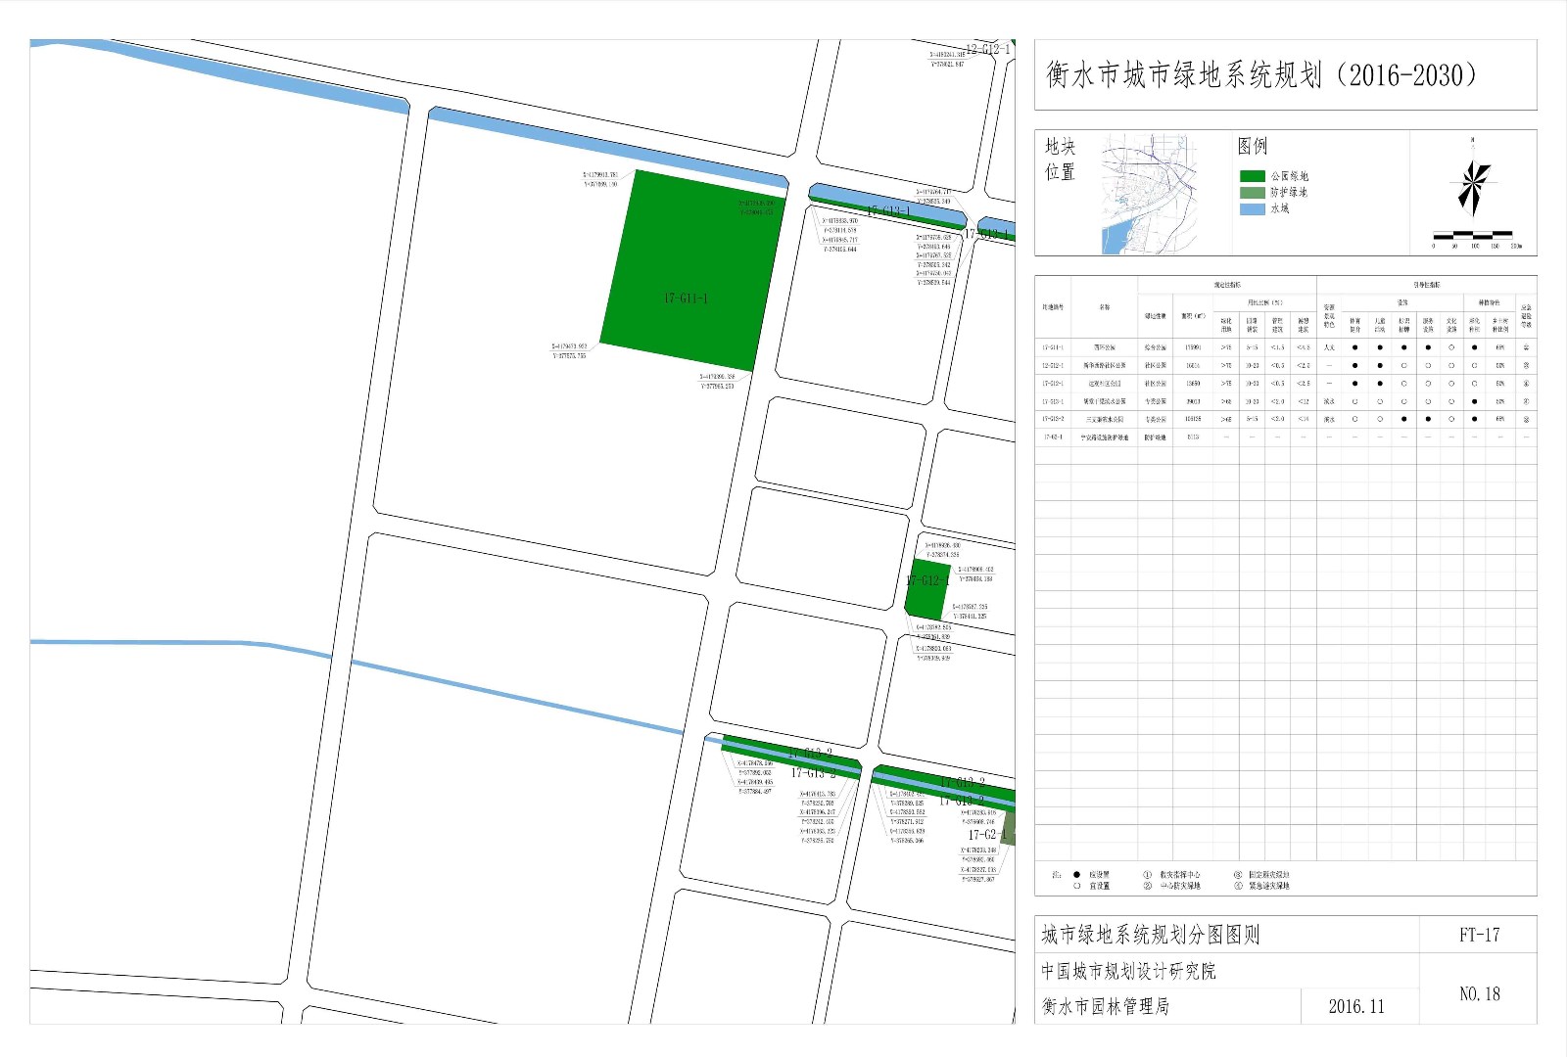Click the light green 防护绿地 legend swatch
Viewport: 1567px width, 1057px height.
click(1252, 193)
